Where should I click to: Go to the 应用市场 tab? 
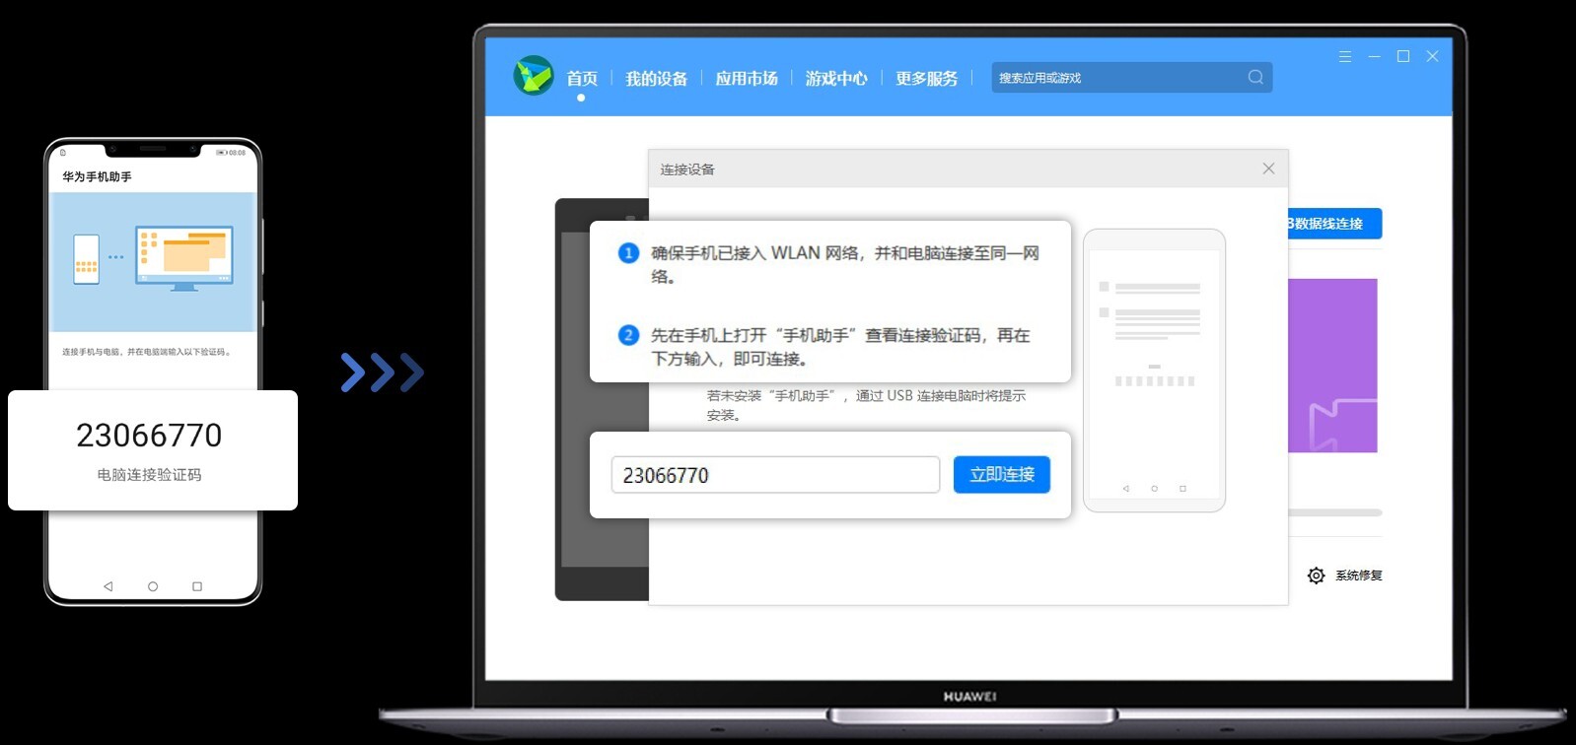coord(746,78)
